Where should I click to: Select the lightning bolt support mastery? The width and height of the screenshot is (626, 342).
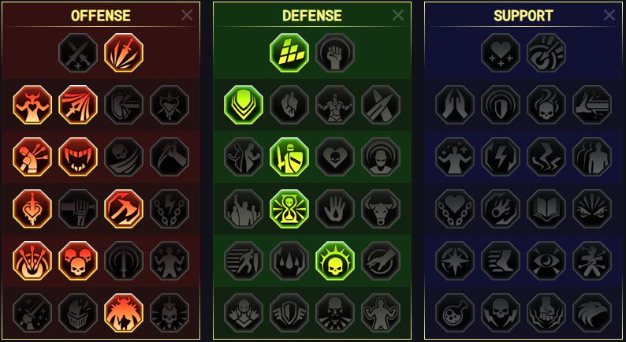tap(501, 157)
